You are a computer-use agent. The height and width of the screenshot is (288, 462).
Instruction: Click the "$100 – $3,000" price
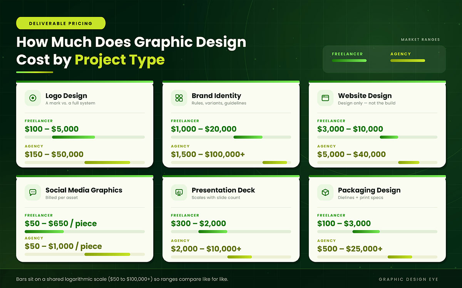(x=344, y=223)
